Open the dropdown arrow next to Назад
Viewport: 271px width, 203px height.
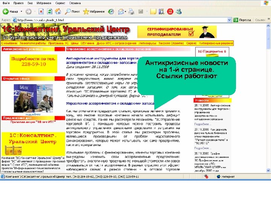coord(21,12)
